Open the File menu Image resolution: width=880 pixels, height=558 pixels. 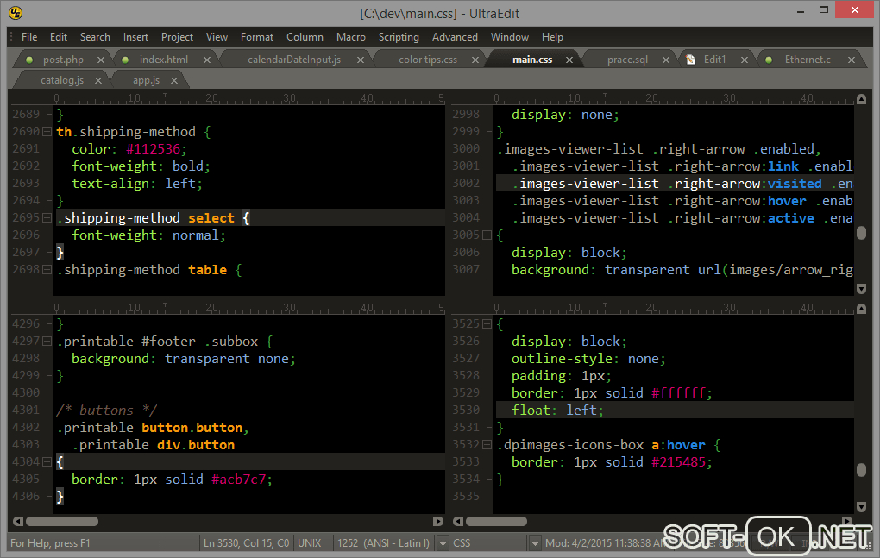click(29, 37)
